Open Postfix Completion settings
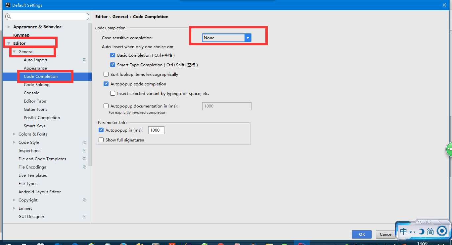452x245 pixels. 42,118
